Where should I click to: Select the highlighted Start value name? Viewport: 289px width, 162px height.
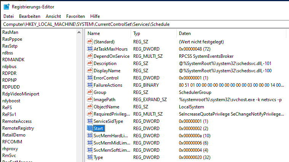point(98,129)
